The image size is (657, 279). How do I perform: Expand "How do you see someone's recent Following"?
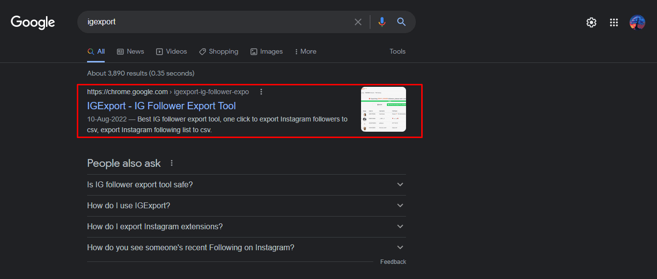click(x=247, y=248)
